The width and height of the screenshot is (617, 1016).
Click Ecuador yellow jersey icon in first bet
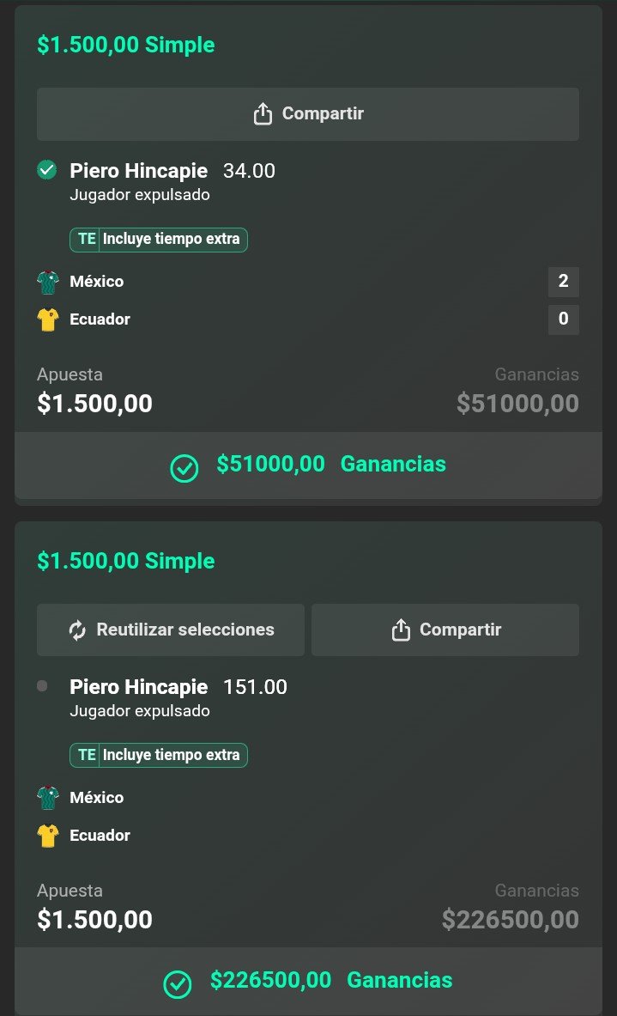click(x=48, y=319)
